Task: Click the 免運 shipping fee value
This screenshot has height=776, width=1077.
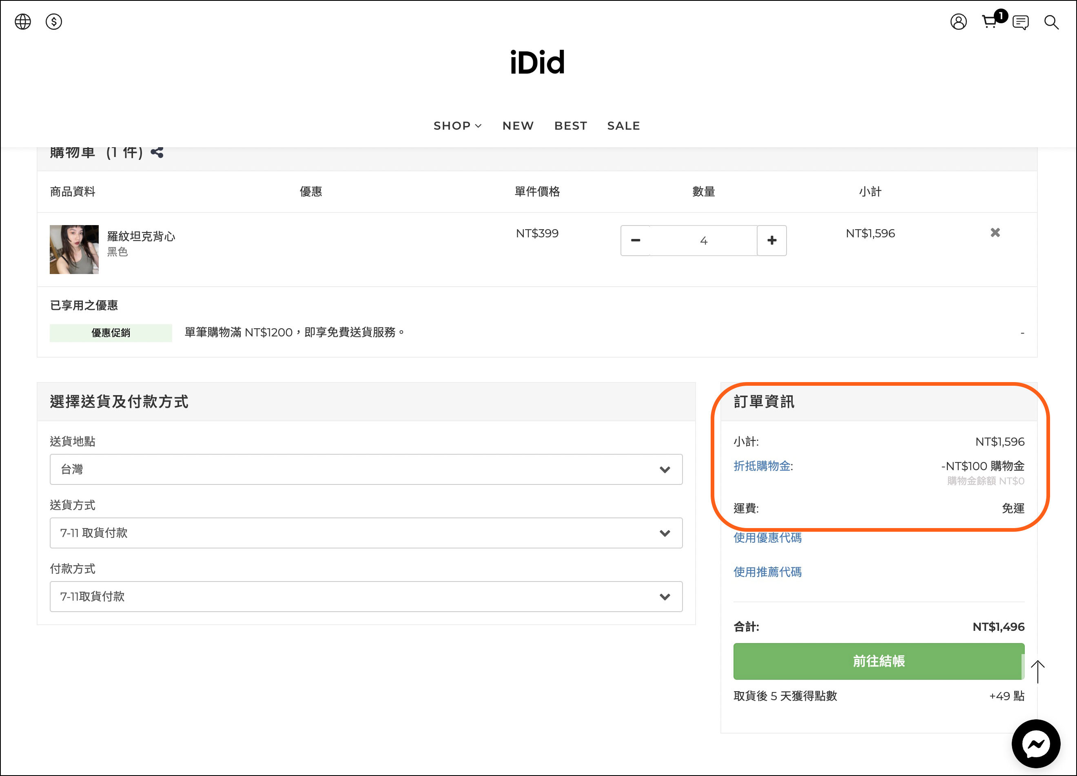Action: click(x=1013, y=508)
